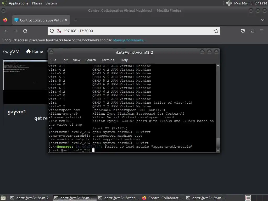
Task: Go to the Home link with house icon
Action: (34, 52)
